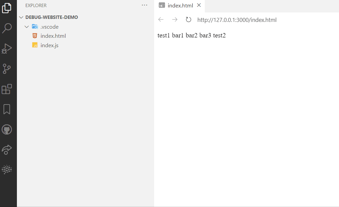339x207 pixels.
Task: Open the Extensions view icon
Action: [7, 89]
